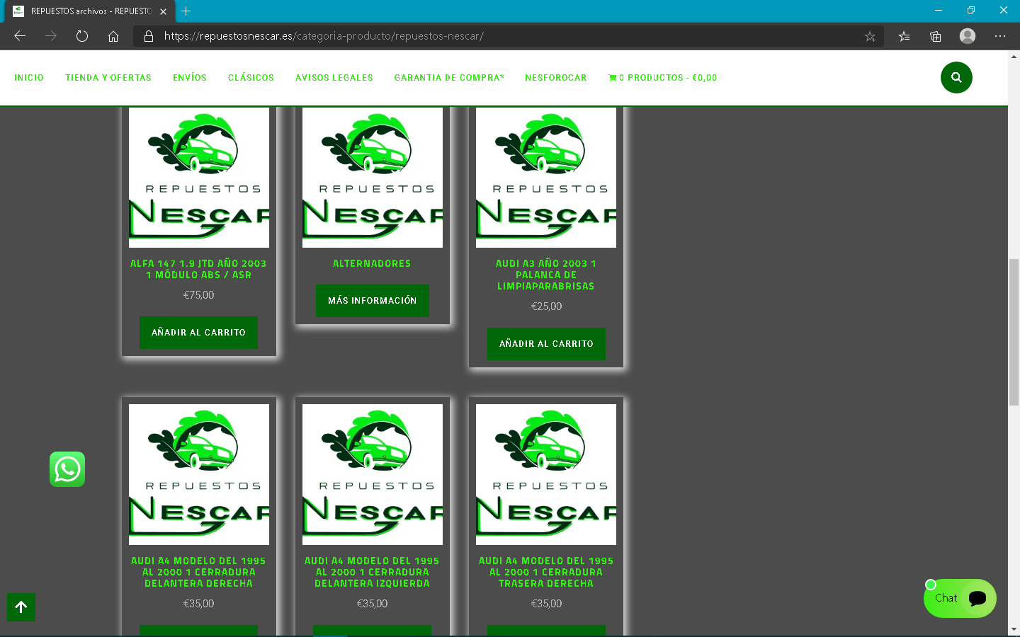Open GARANTIA DE COMPRA menu item
The width and height of the screenshot is (1020, 637).
449,78
